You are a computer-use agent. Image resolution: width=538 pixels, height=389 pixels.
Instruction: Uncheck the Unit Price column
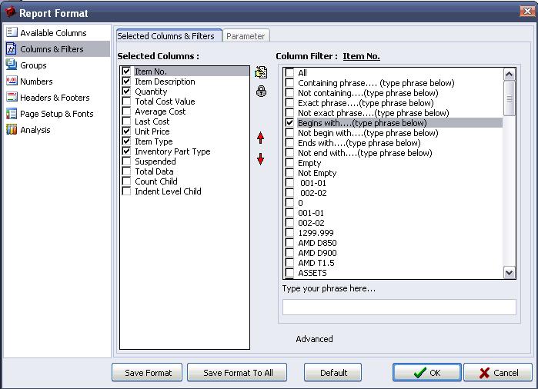(x=127, y=131)
